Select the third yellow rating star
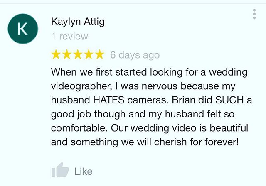Screen dimensions: 266x186 point(78,54)
